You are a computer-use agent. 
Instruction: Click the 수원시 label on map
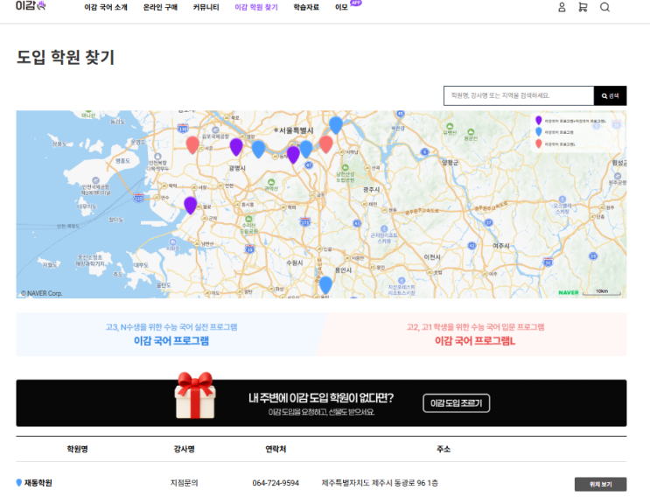pos(294,262)
